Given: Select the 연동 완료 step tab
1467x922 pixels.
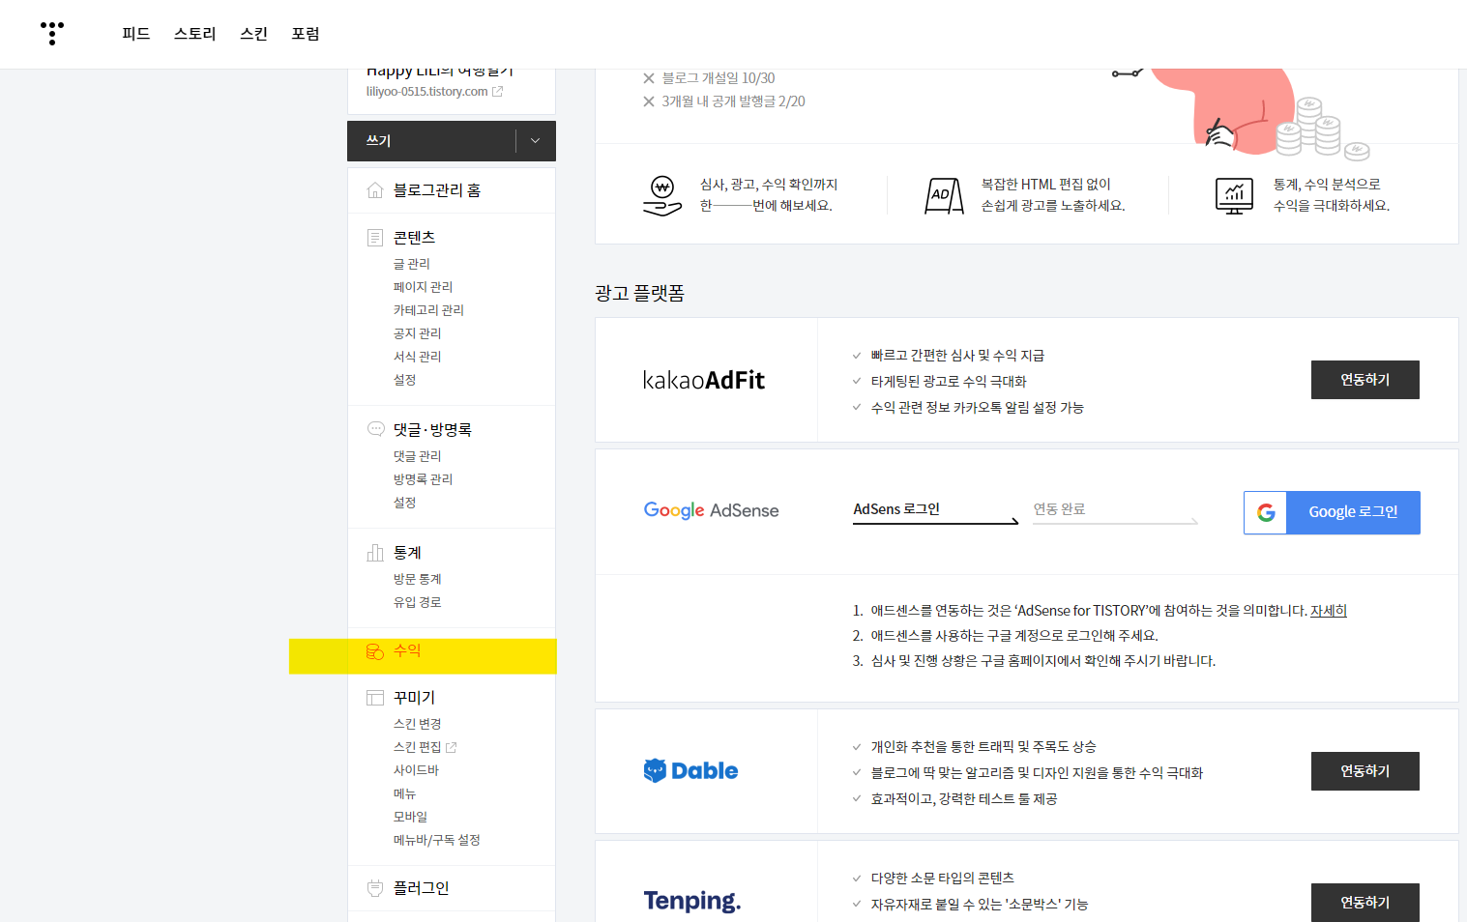Looking at the screenshot, I should 1115,511.
